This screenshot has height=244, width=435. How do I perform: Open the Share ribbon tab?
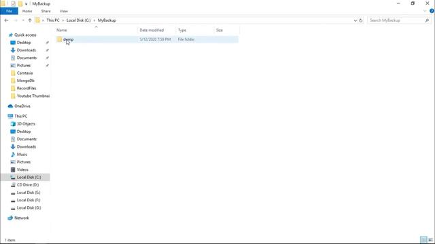(x=46, y=11)
